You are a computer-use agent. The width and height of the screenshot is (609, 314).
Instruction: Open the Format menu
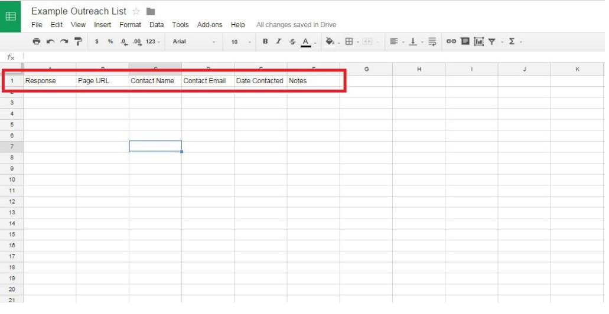(130, 25)
